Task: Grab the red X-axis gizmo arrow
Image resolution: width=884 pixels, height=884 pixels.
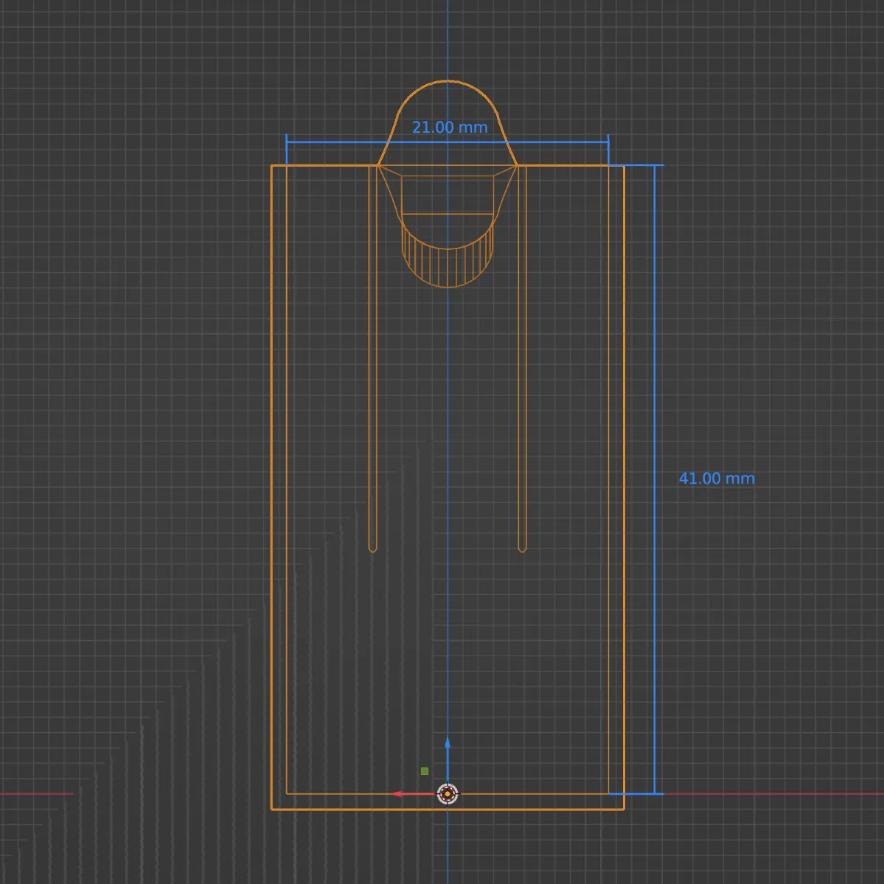Action: point(414,794)
